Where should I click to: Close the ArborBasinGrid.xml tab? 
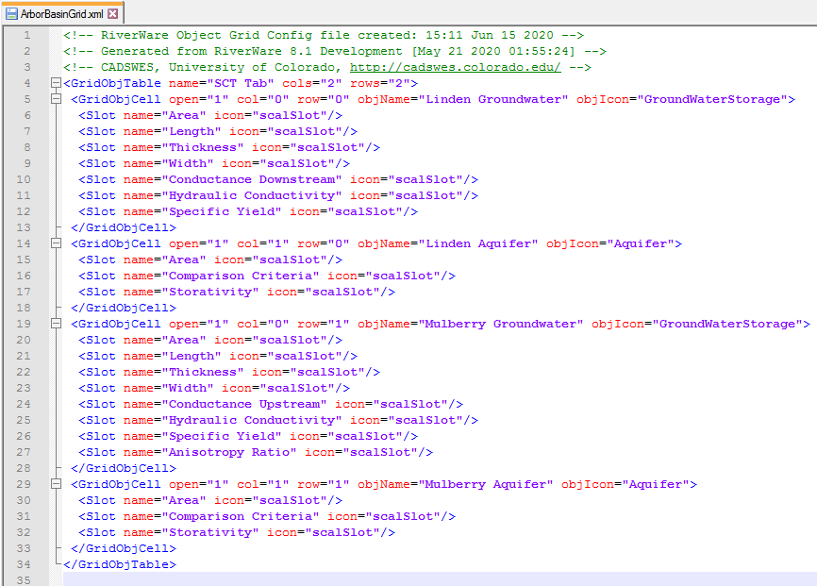[x=113, y=14]
